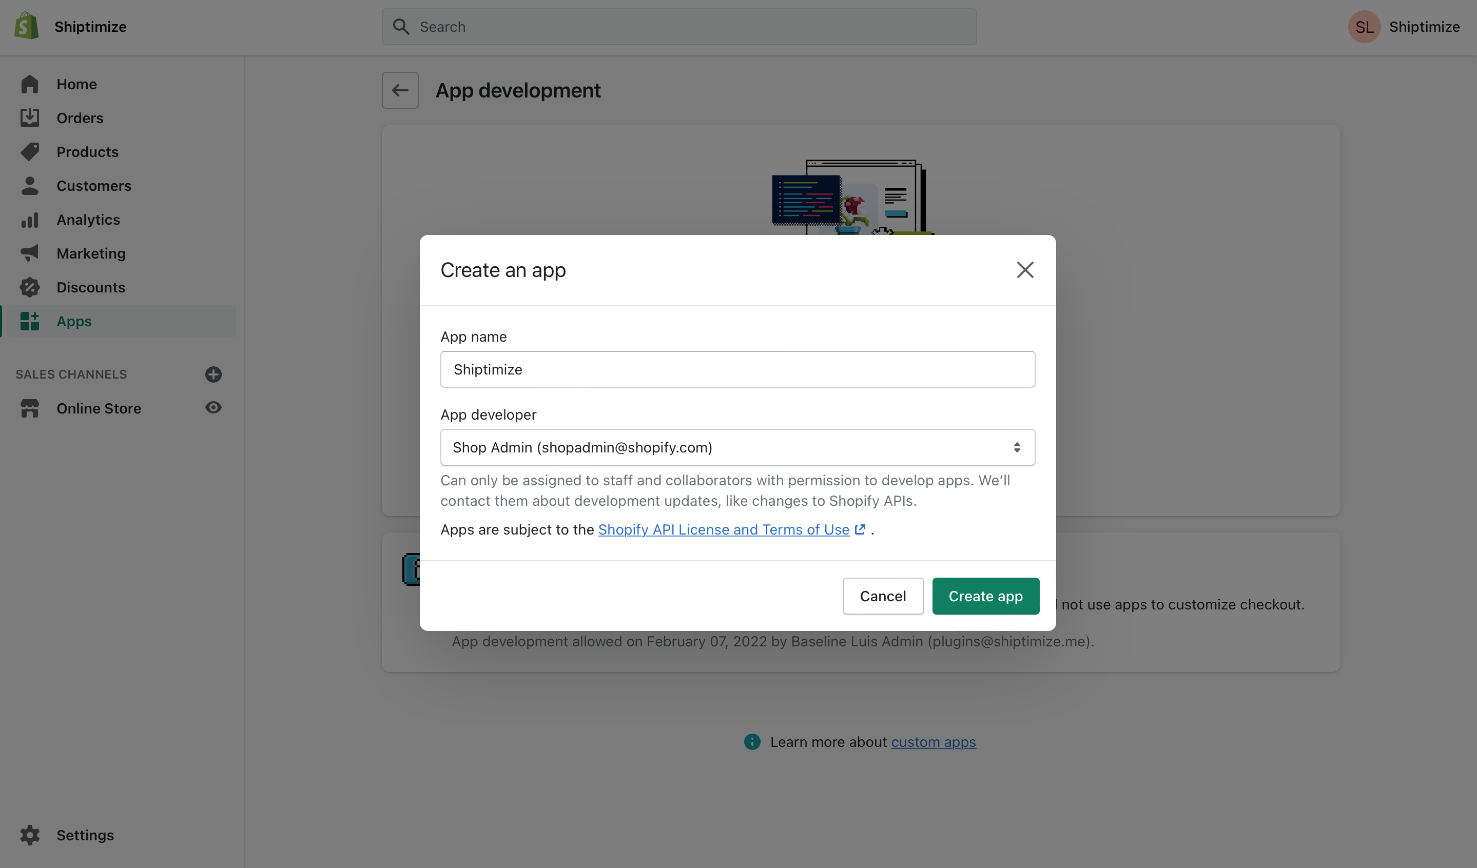
Task: Click the SALES CHANNELS heading
Action: [x=71, y=374]
